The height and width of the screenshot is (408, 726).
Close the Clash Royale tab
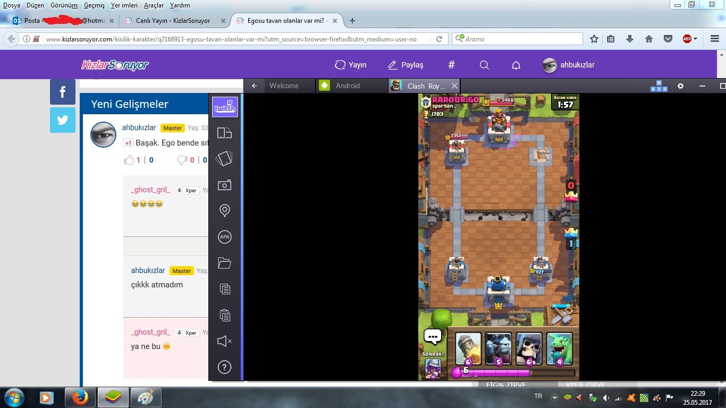click(x=454, y=86)
